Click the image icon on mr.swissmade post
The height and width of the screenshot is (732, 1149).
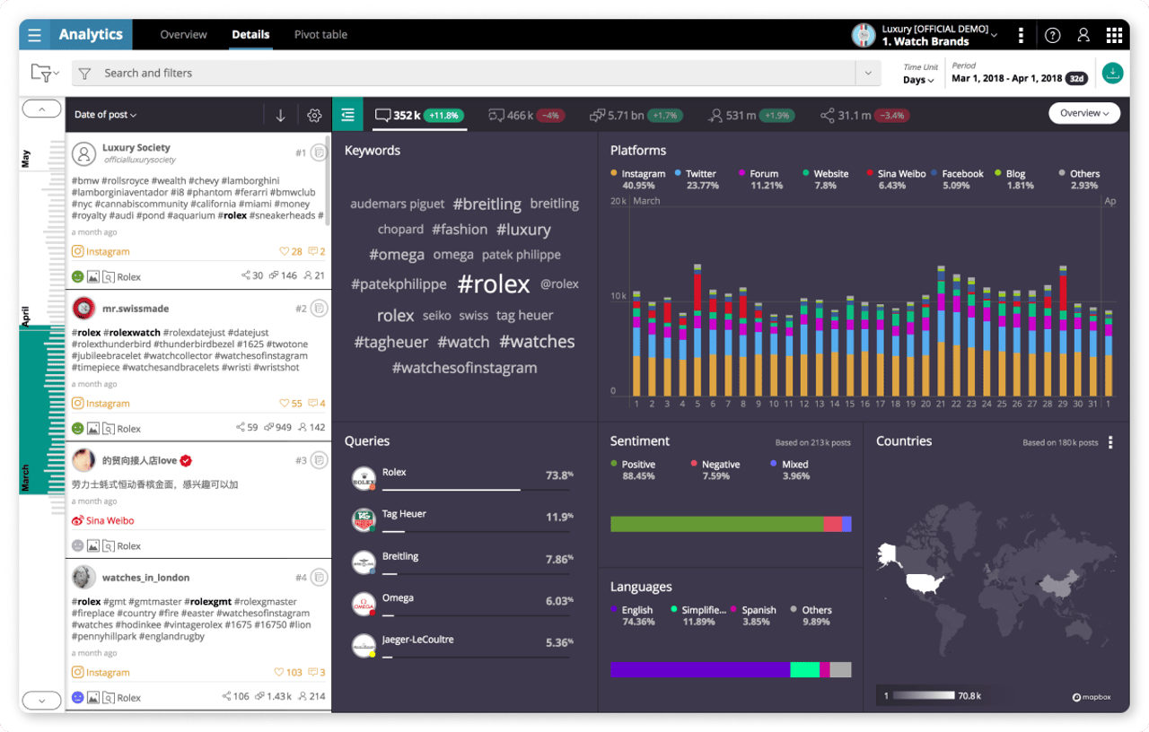(92, 429)
